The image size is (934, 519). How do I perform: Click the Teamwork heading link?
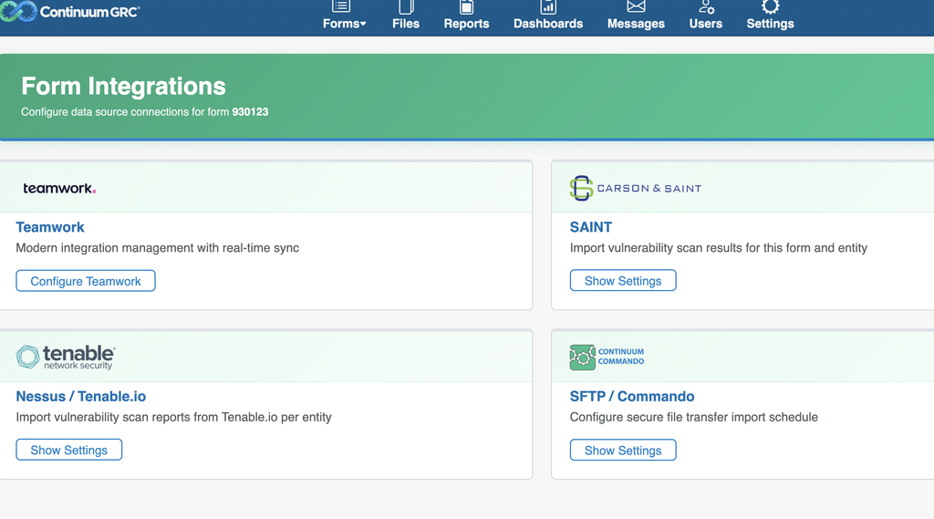pyautogui.click(x=50, y=227)
